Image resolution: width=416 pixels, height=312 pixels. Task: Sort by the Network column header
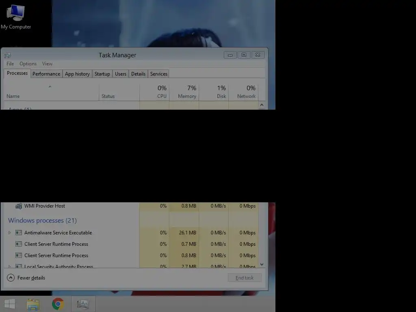click(244, 92)
